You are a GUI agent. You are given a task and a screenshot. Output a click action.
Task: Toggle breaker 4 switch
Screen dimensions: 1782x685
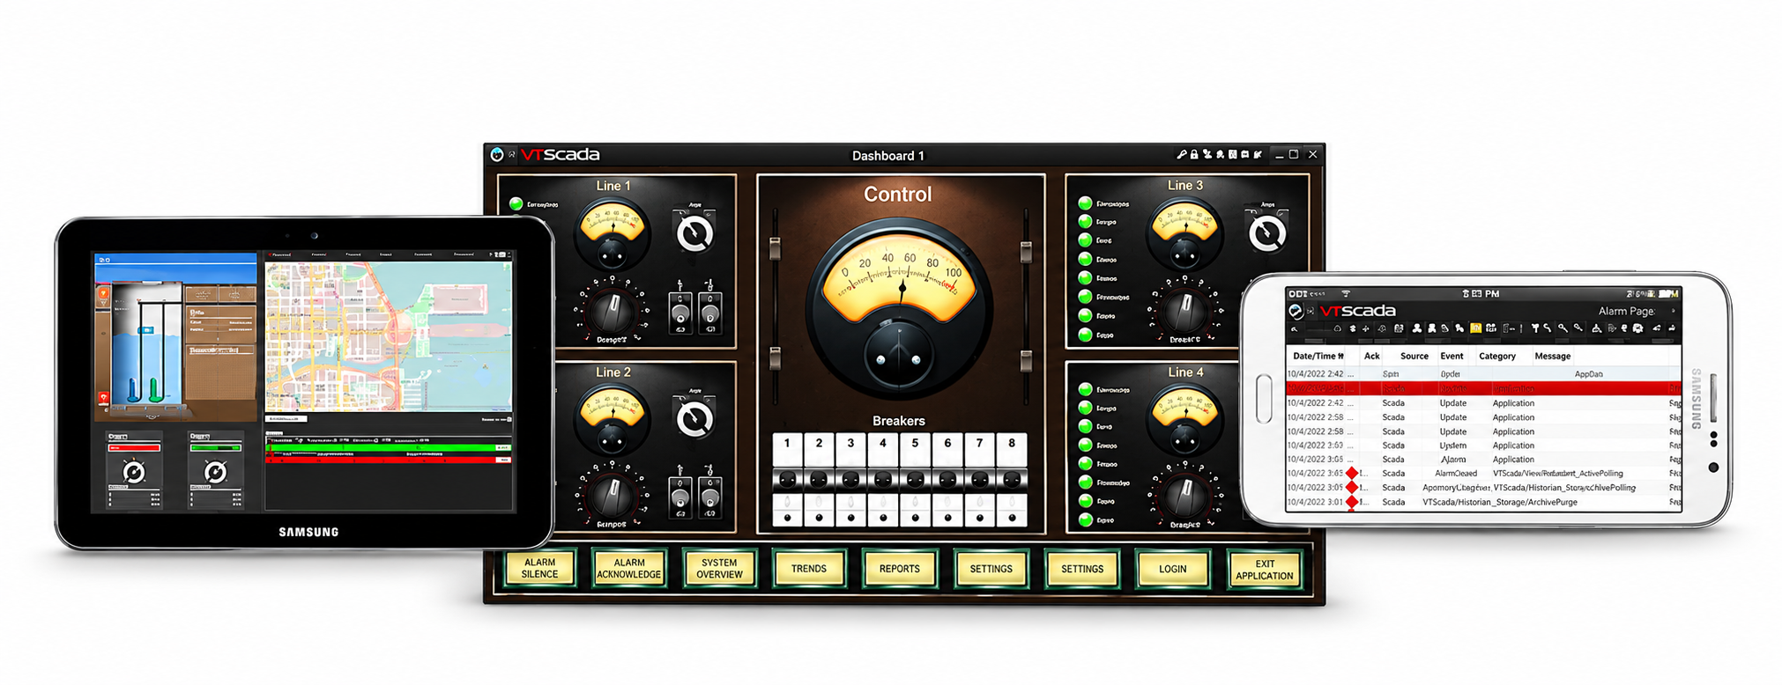point(883,480)
